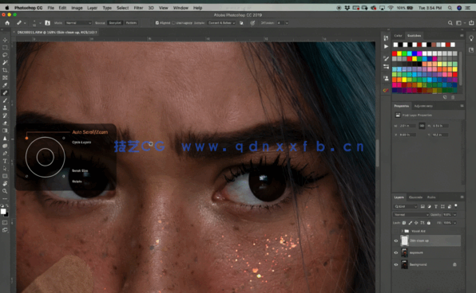Select the Rectangular Marquee tool
Viewport: 476px width, 293px height.
(x=5, y=48)
